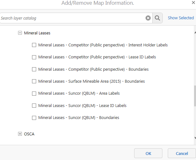Viewport: 196px width, 160px height.
Task: Check Competitor Interest Holder Labels layer
Action: [34, 45]
